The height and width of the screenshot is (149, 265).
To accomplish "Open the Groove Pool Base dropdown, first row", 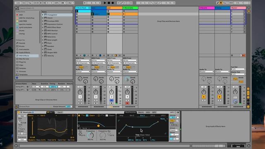I will click(x=36, y=87).
